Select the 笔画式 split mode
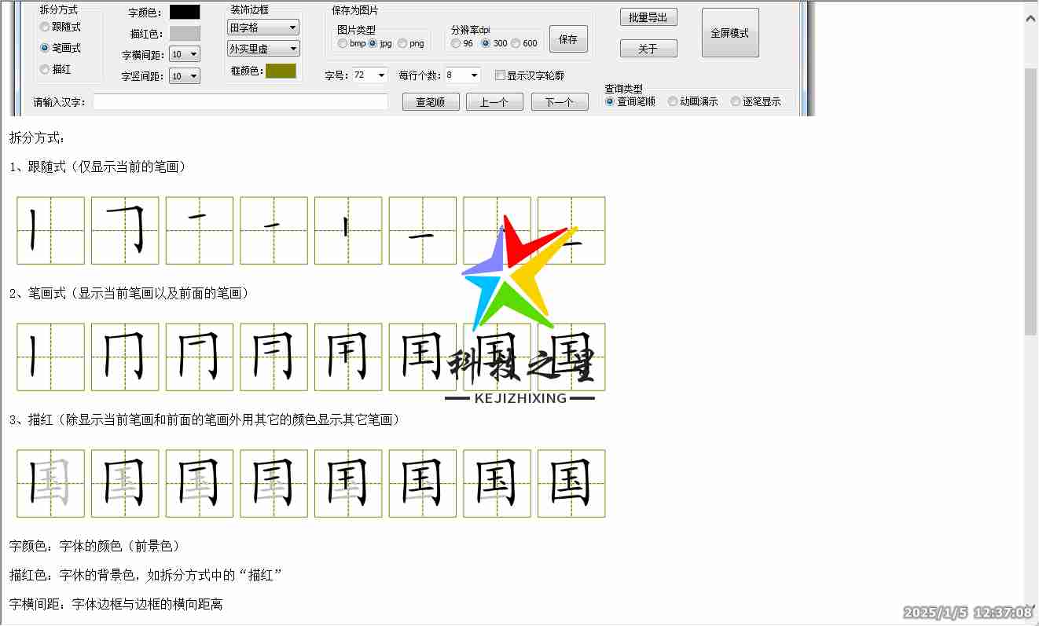The width and height of the screenshot is (1039, 626). pos(45,47)
